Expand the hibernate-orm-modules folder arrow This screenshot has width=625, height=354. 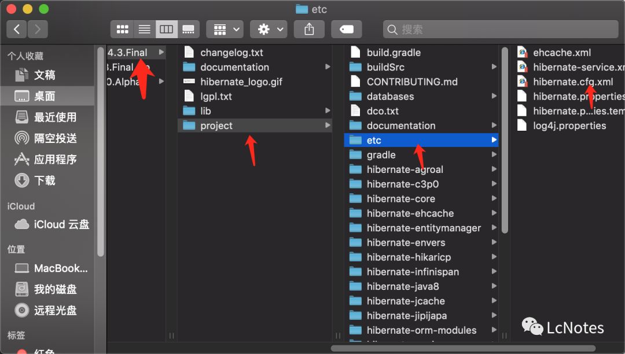tap(494, 330)
